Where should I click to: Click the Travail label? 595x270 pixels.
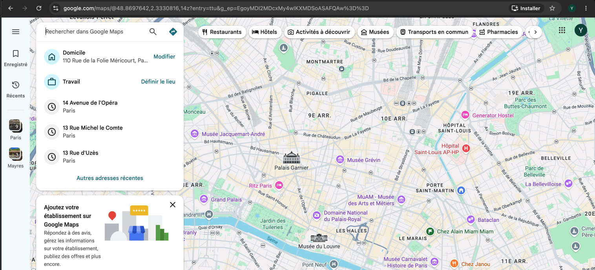click(x=71, y=82)
